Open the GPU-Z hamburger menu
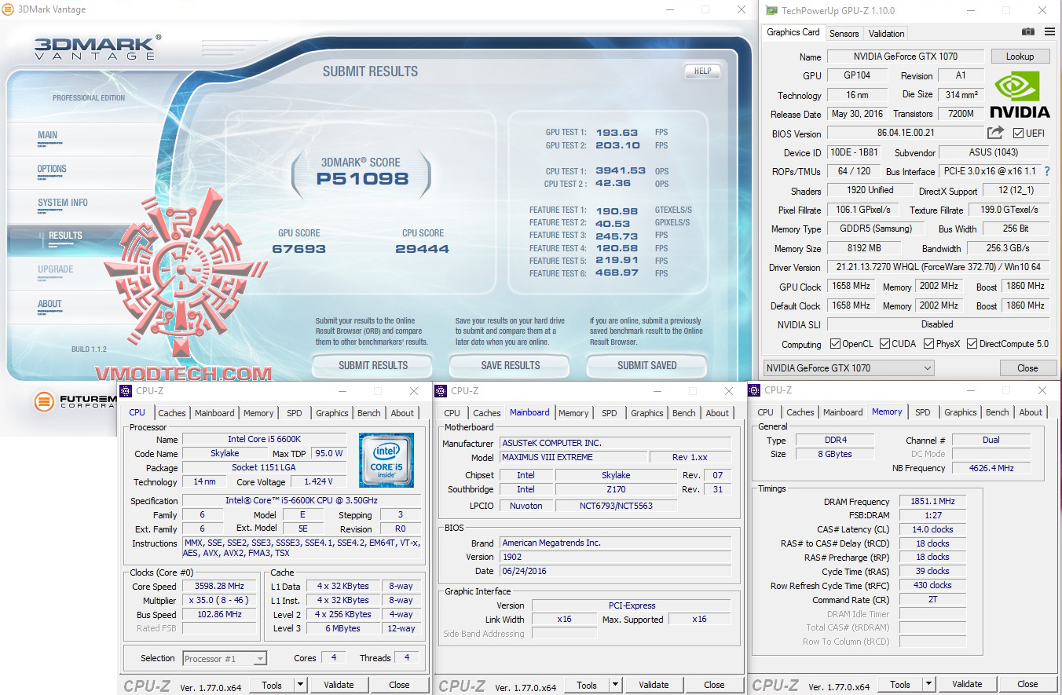 coord(1049,32)
